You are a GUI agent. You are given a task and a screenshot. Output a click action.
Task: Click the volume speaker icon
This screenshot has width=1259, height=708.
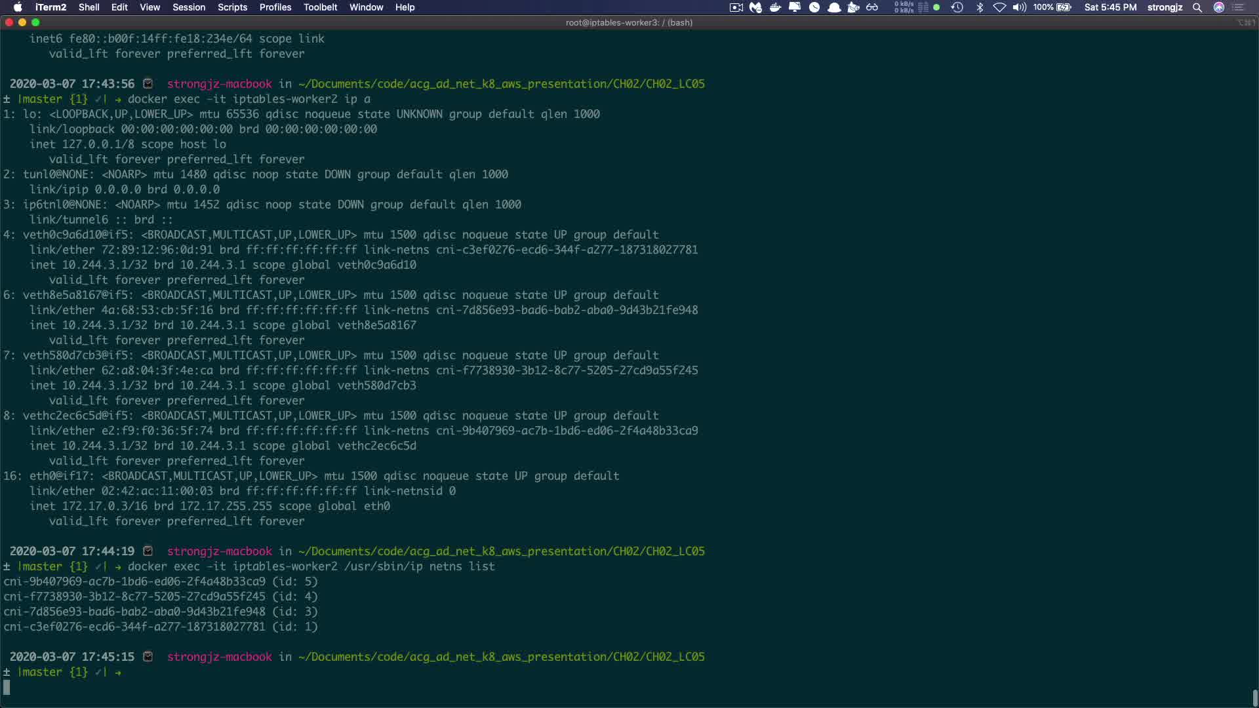point(1019,7)
